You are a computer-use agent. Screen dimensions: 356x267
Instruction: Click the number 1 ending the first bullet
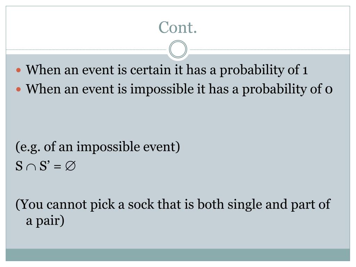point(305,70)
